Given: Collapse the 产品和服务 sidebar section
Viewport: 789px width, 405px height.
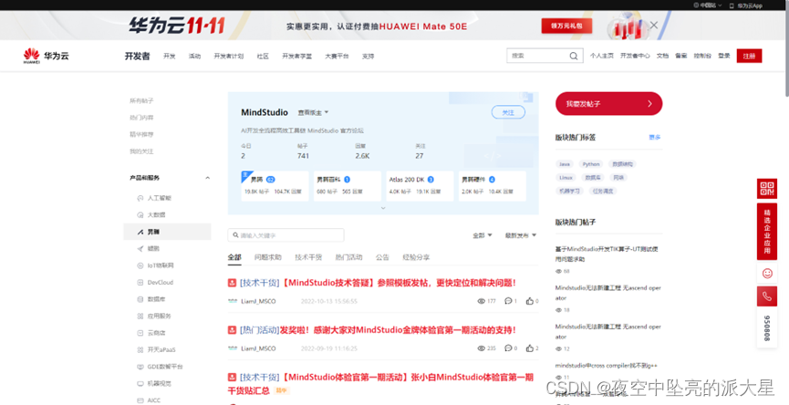Looking at the screenshot, I should pyautogui.click(x=208, y=178).
